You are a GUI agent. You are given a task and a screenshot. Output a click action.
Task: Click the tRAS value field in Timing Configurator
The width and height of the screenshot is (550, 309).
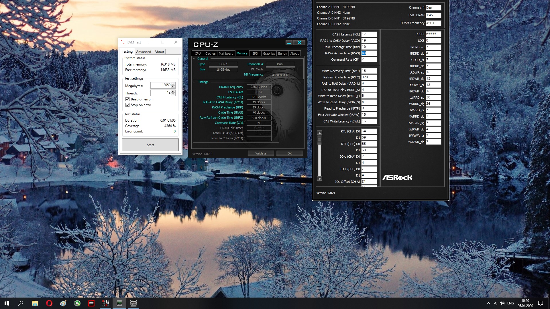click(369, 53)
